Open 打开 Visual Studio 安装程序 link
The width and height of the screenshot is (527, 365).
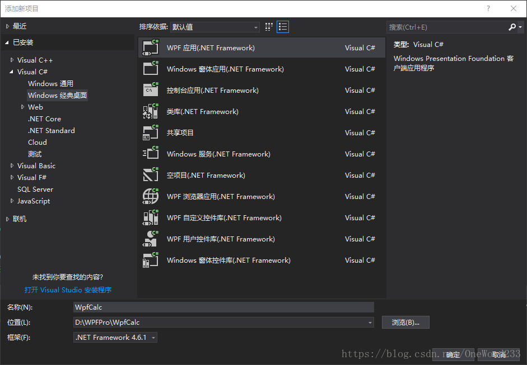[x=68, y=290]
